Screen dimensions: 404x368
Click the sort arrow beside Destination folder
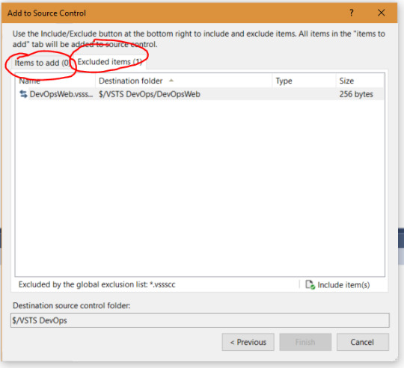pos(171,81)
